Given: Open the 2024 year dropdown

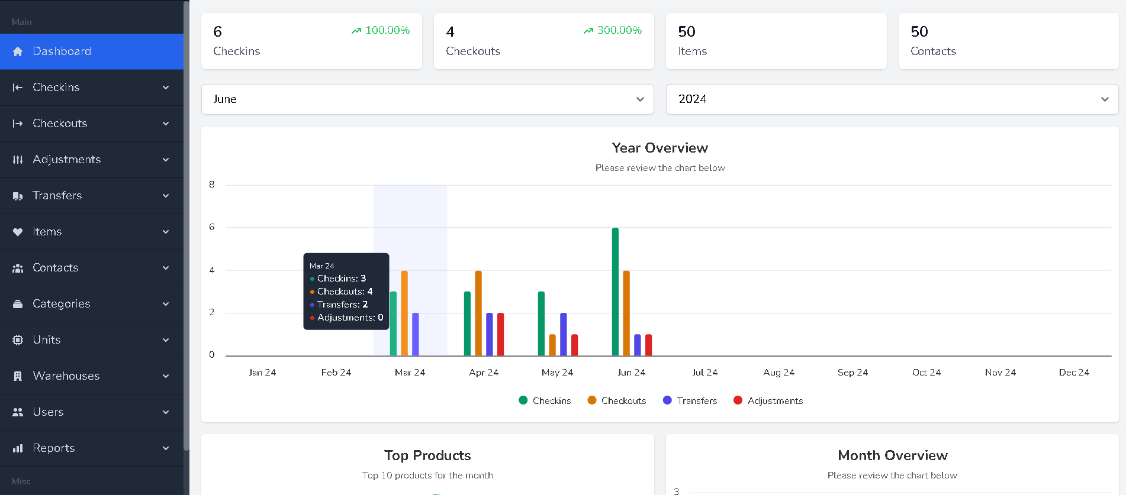Looking at the screenshot, I should (x=892, y=99).
